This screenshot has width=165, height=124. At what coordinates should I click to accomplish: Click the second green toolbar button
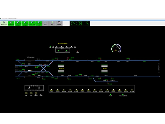tap(11, 23)
